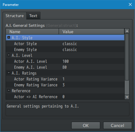The image size is (135, 132).
Task: Switch to the Structure tab
Action: click(14, 16)
